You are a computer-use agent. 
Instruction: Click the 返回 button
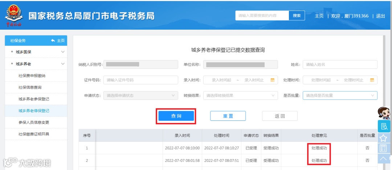pyautogui.click(x=280, y=116)
